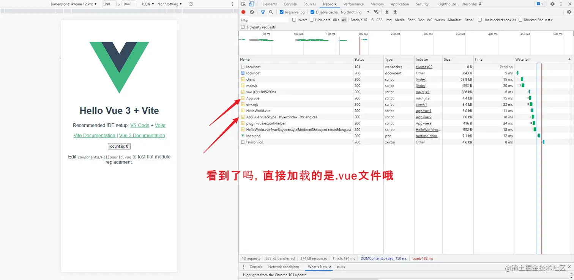The height and width of the screenshot is (280, 574).
Task: Open device toolbar No throttling dropdown
Action: [170, 4]
